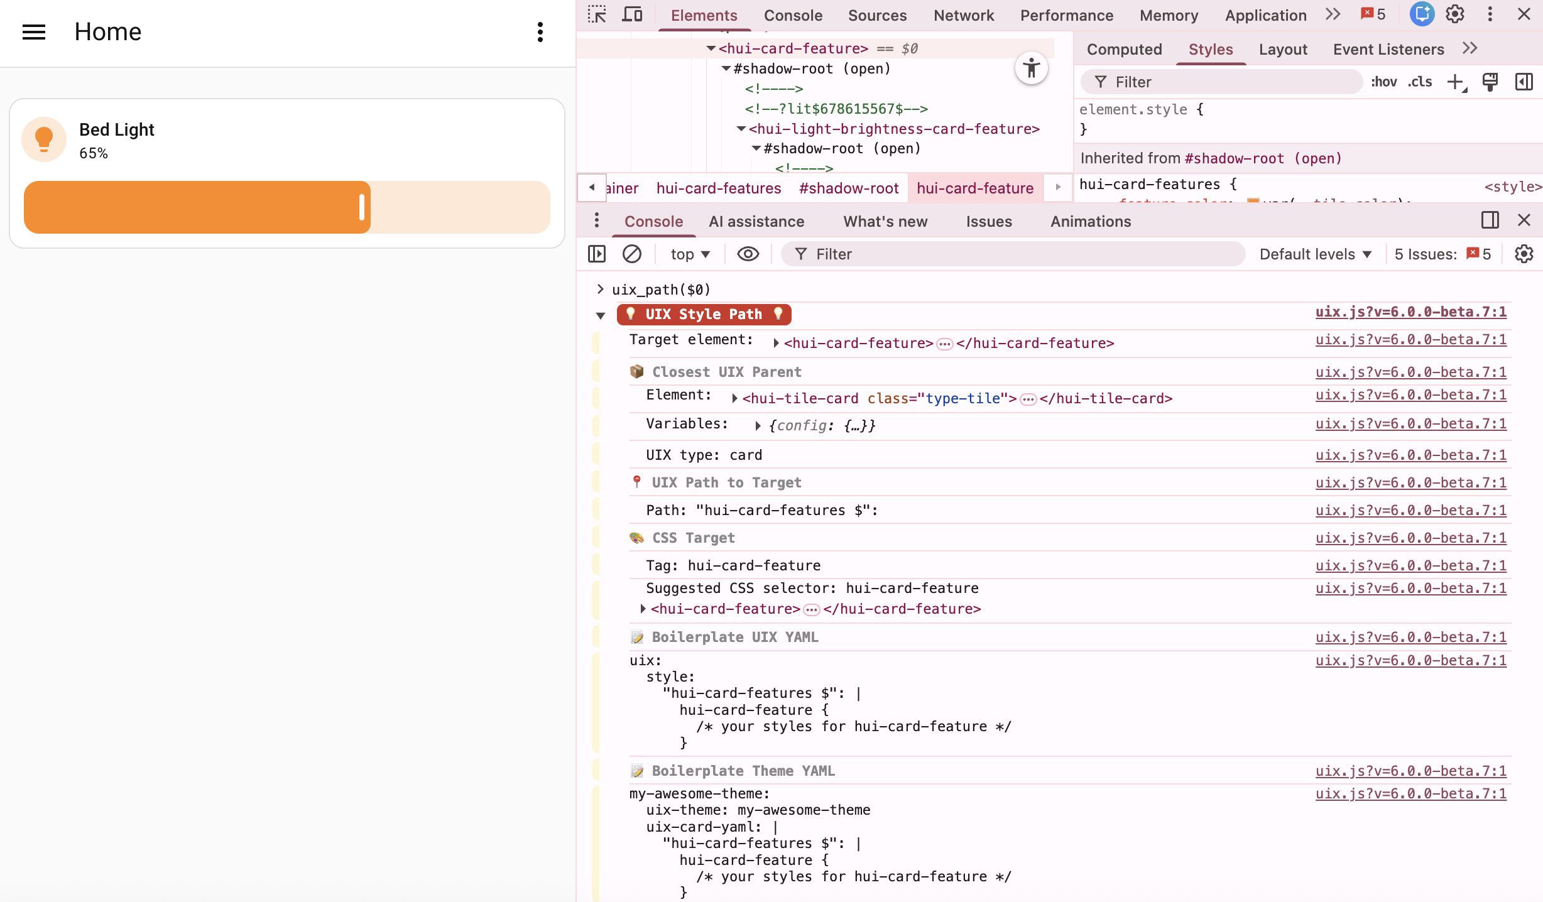Click the new style rule plus icon
The width and height of the screenshot is (1543, 902).
tap(1455, 82)
